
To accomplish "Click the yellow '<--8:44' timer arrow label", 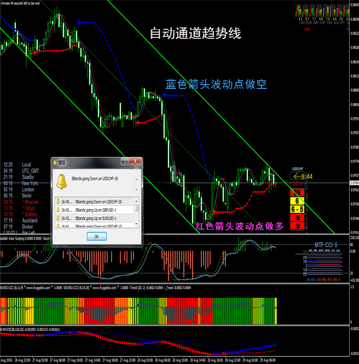I will [x=303, y=177].
